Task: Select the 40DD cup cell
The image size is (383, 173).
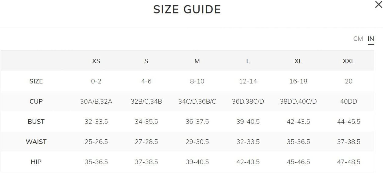Action: [x=349, y=101]
